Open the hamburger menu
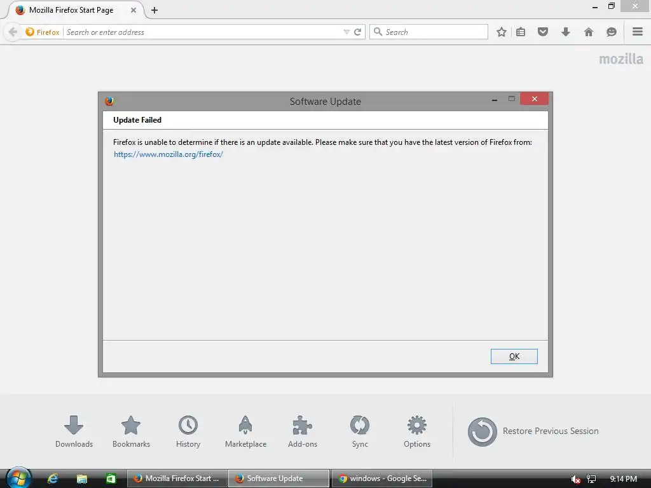 tap(638, 32)
